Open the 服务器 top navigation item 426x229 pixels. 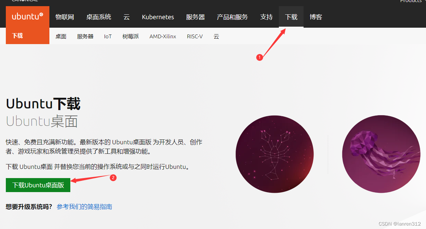pyautogui.click(x=196, y=17)
